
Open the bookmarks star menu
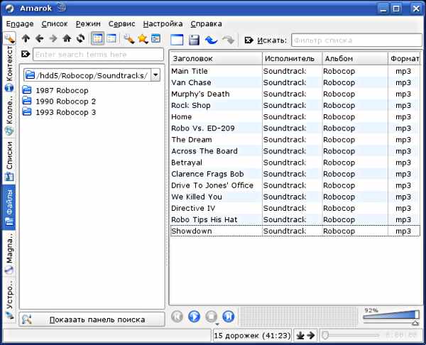(143, 39)
